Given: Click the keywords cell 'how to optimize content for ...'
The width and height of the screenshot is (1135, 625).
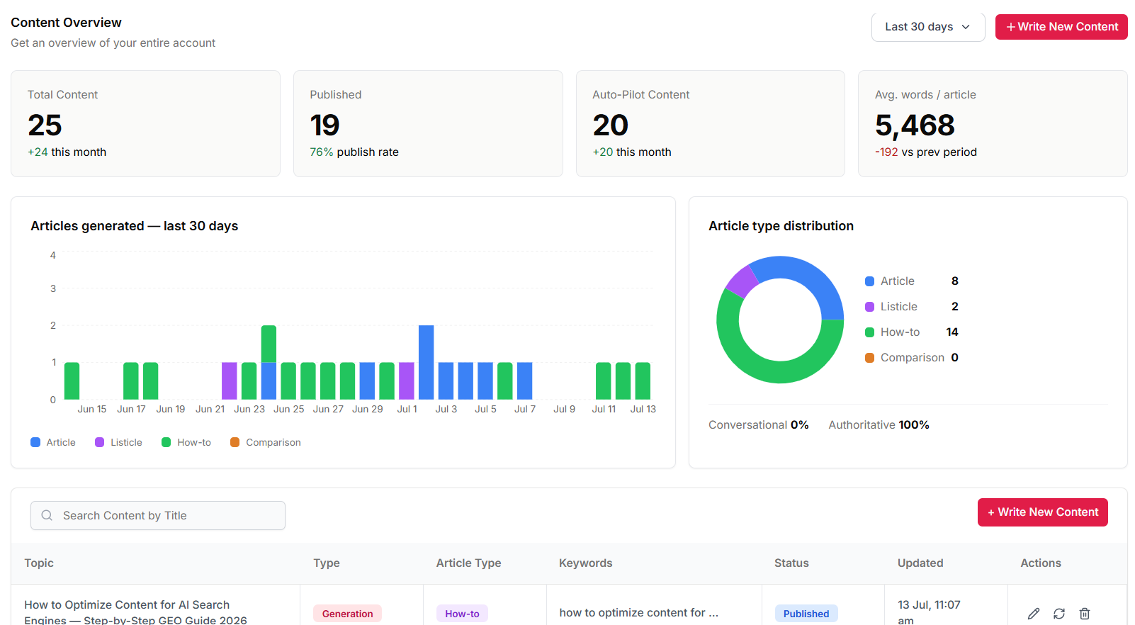Looking at the screenshot, I should (638, 613).
